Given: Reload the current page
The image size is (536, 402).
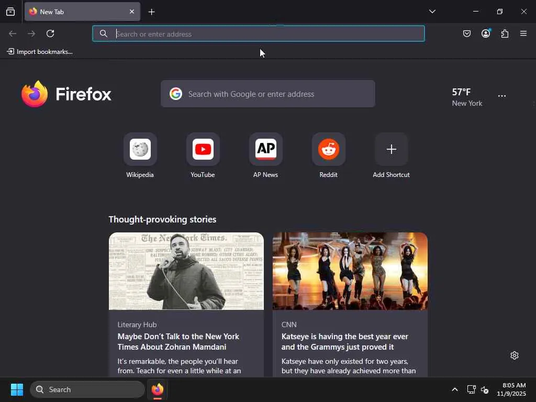Looking at the screenshot, I should pos(50,33).
